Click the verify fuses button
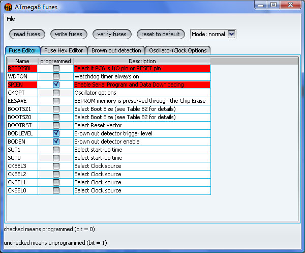305x253 pixels. point(112,34)
